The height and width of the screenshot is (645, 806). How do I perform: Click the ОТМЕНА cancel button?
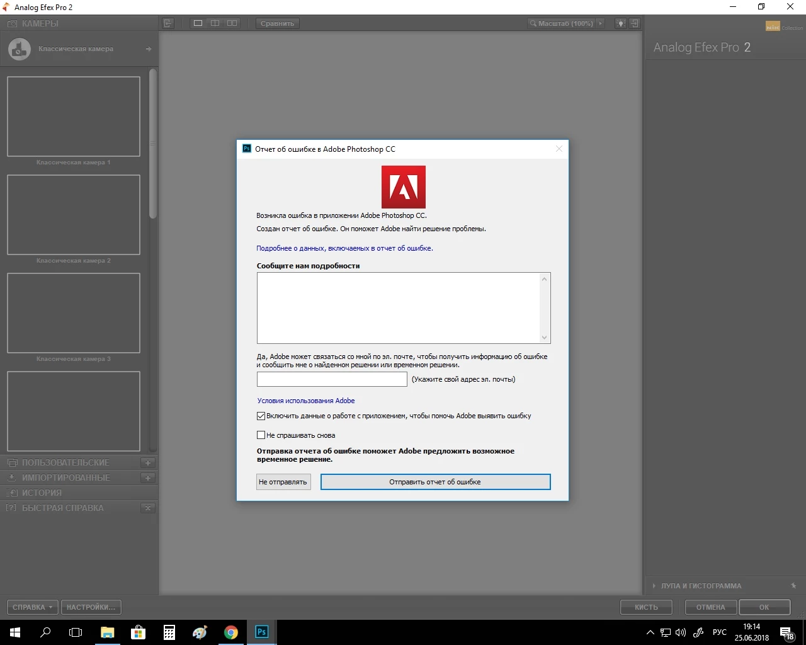pos(710,607)
